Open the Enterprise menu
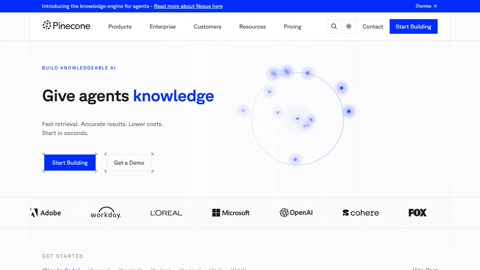 [163, 27]
